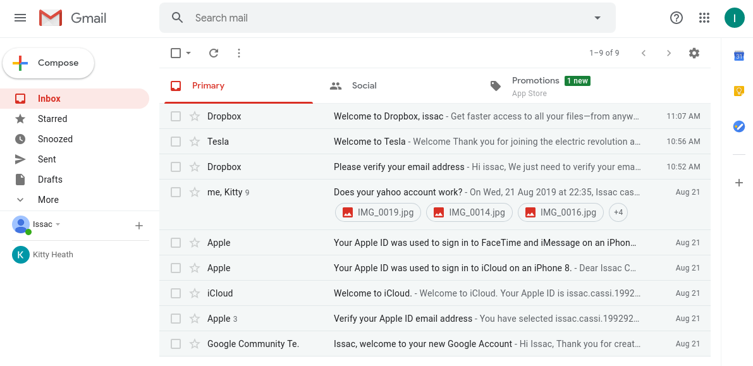Click the Compose button
This screenshot has width=753, height=366.
pyautogui.click(x=49, y=63)
